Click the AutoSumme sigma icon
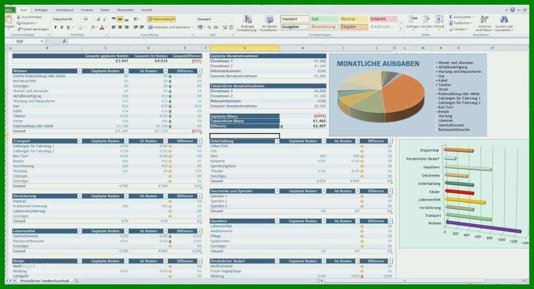This screenshot has height=289, width=534. point(451,17)
